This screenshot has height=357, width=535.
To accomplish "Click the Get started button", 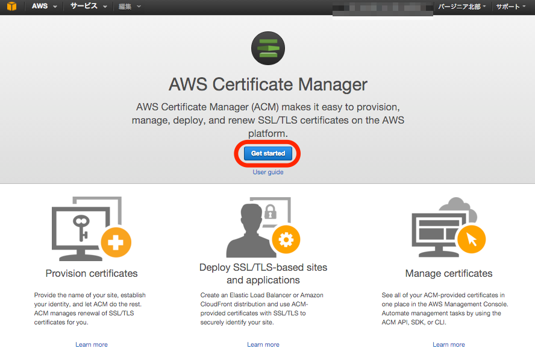I will click(x=267, y=154).
